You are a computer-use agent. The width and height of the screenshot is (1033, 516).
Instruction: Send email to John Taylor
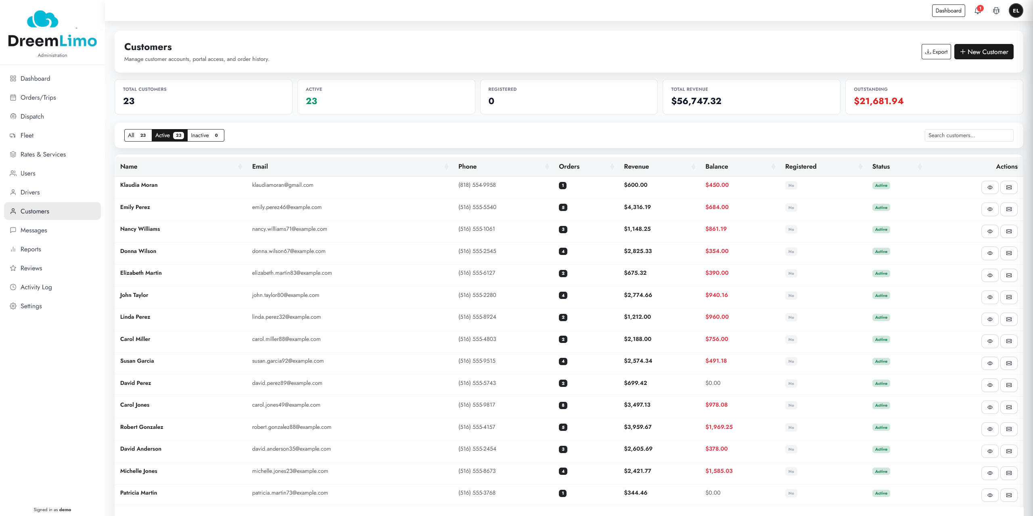click(1009, 297)
